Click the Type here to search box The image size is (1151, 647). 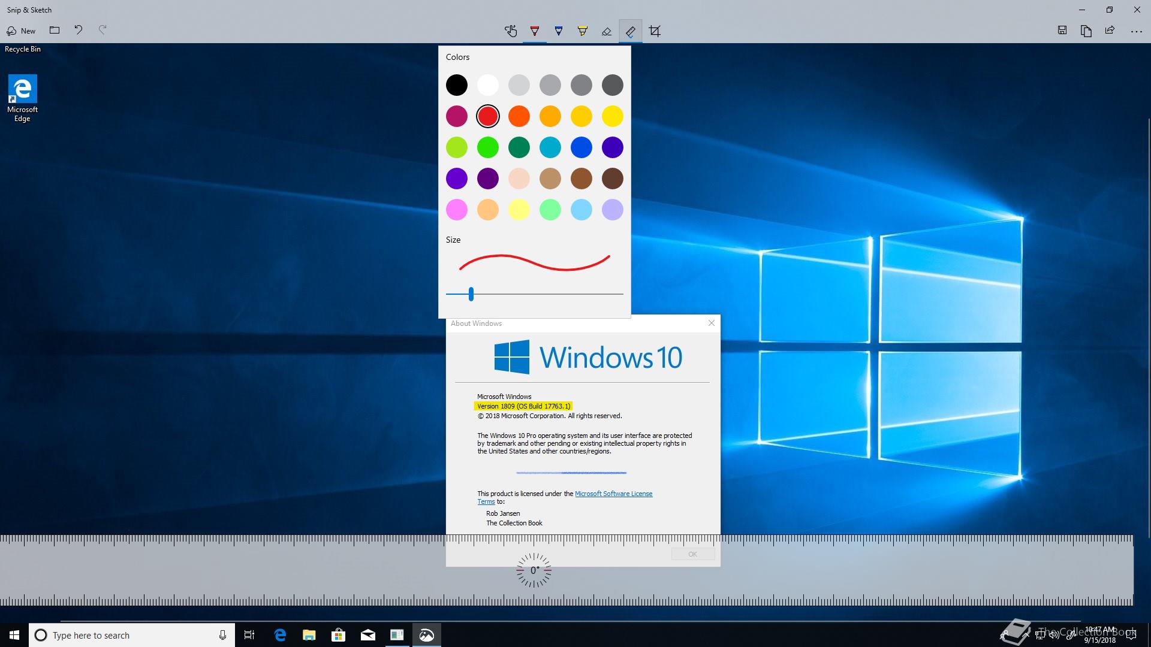click(131, 635)
